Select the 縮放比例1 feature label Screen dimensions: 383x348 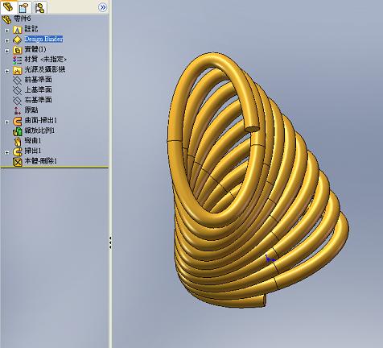click(39, 130)
